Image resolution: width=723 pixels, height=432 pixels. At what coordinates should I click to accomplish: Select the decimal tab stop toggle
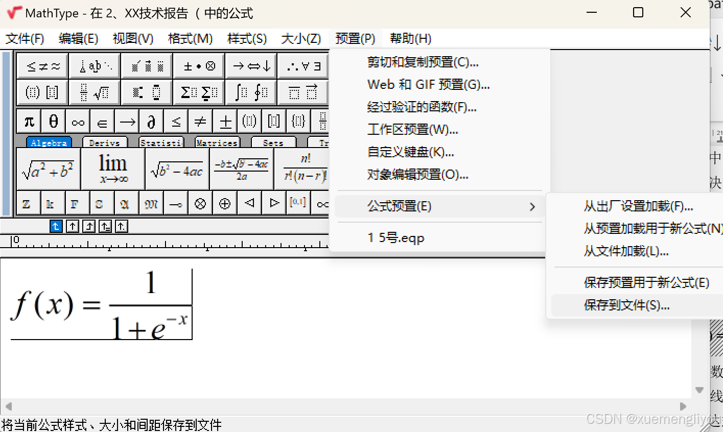(x=122, y=226)
